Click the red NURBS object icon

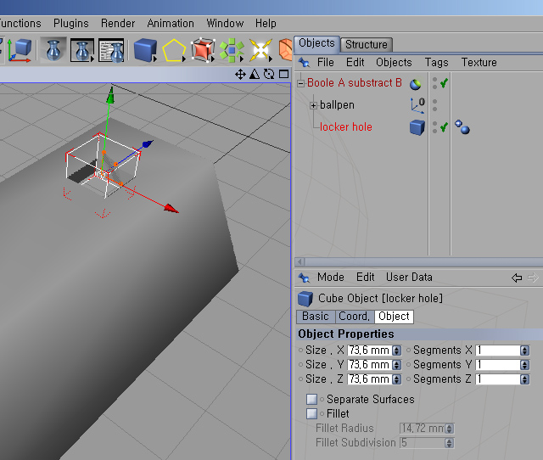(x=202, y=50)
